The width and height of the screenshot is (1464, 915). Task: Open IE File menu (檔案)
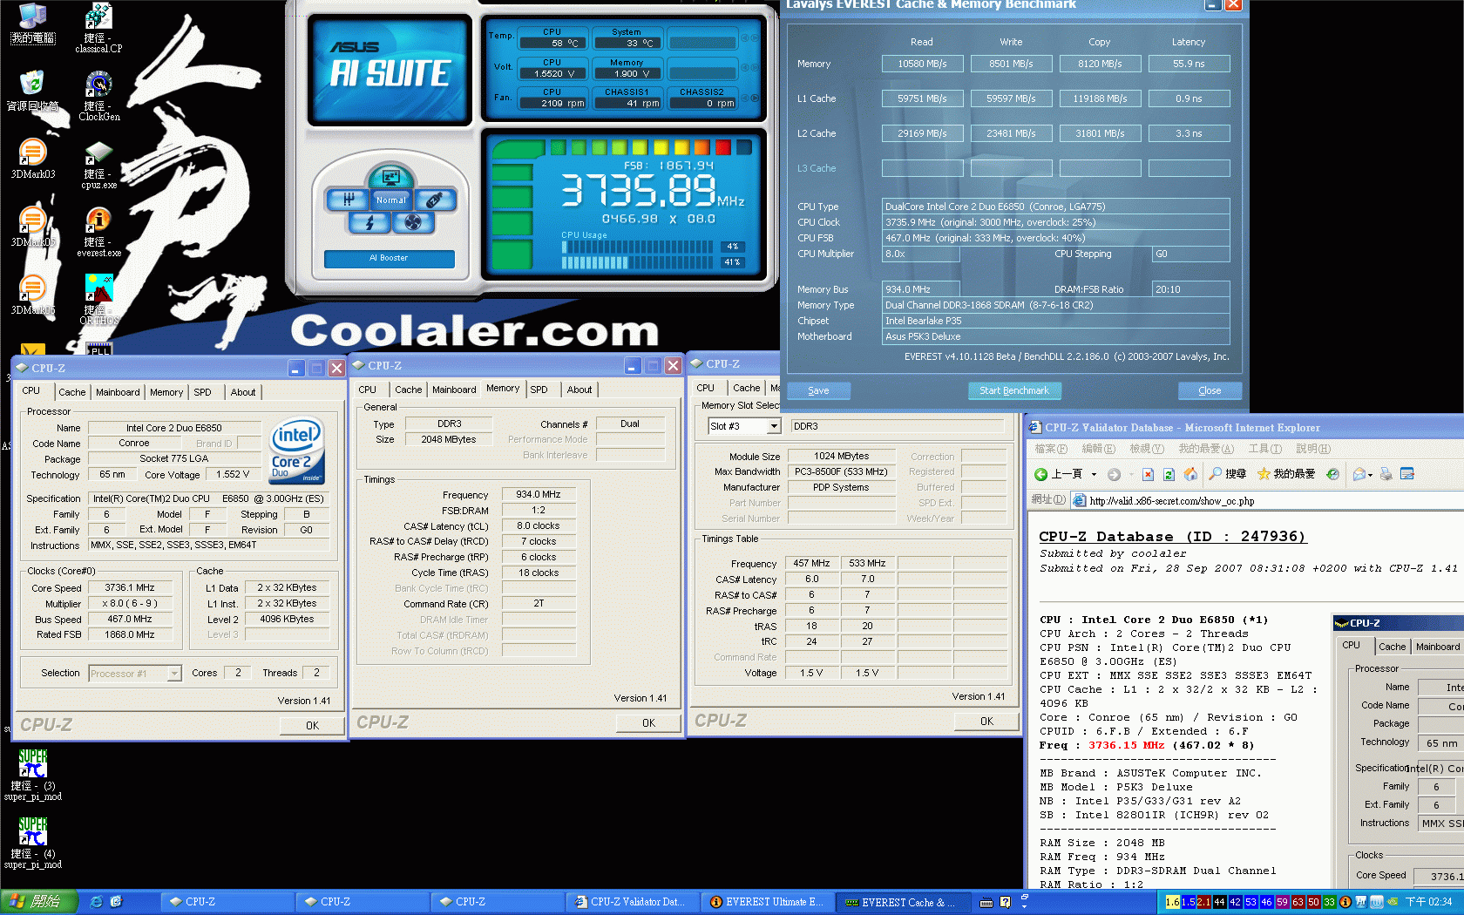click(x=1051, y=449)
